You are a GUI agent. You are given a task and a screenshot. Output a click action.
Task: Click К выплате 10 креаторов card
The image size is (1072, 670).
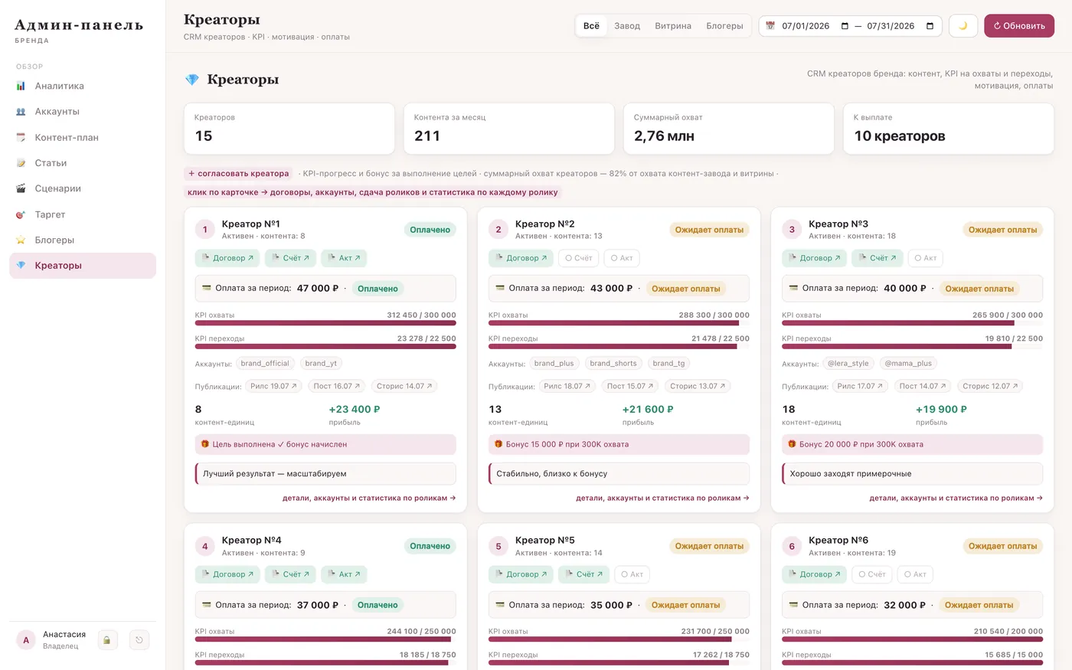948,129
